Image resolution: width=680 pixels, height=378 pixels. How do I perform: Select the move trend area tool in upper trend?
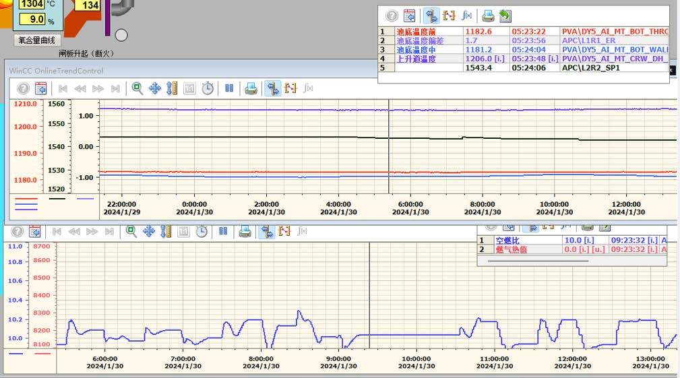click(155, 88)
